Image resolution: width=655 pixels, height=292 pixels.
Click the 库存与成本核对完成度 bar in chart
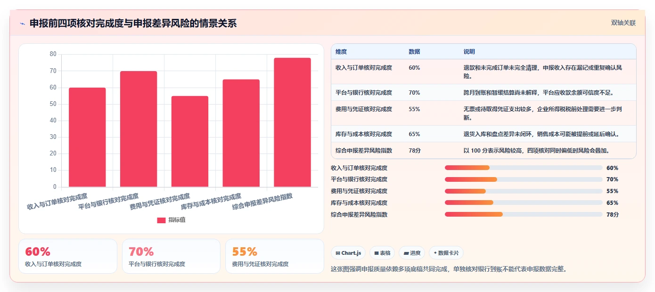pos(241,133)
